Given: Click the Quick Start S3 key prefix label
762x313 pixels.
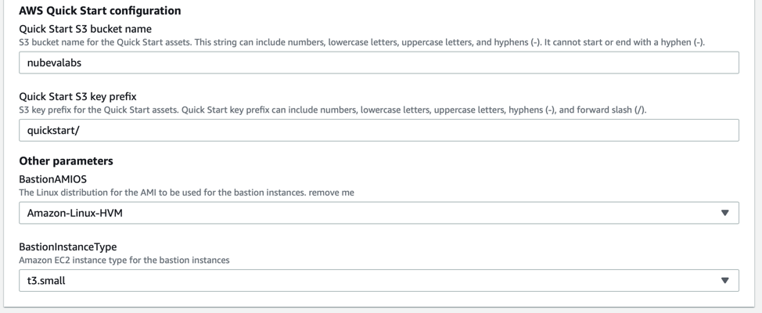Looking at the screenshot, I should [77, 97].
